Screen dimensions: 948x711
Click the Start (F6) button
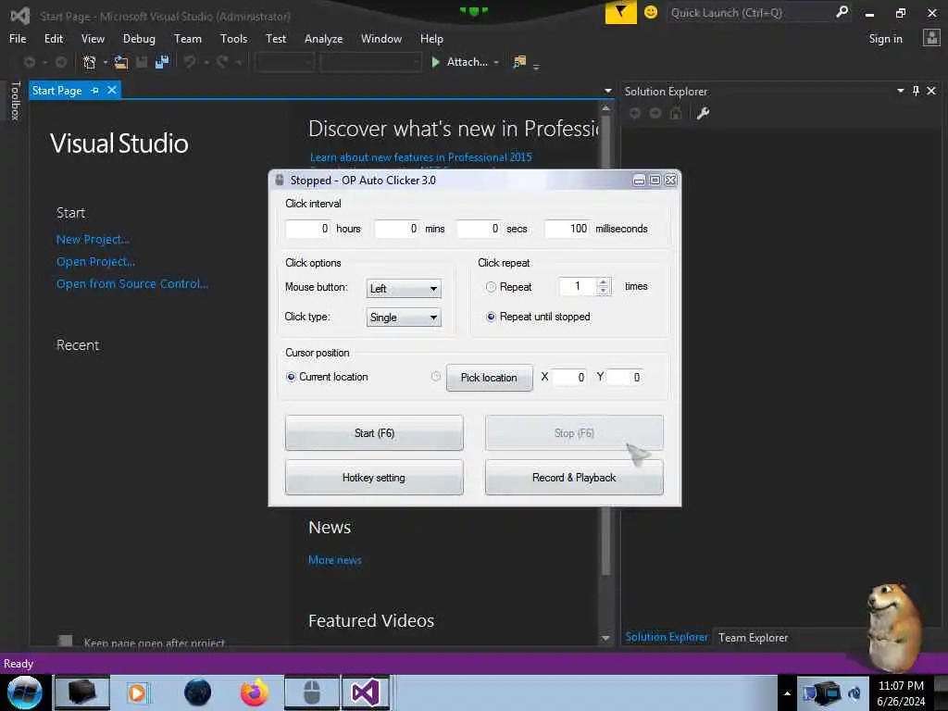click(x=374, y=433)
